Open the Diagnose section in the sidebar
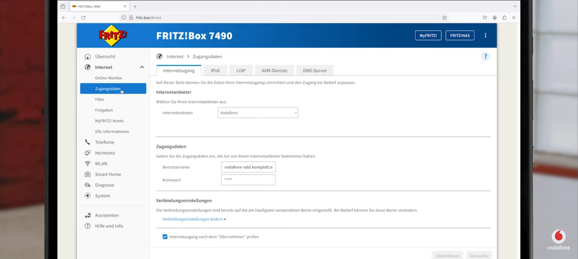578x259 pixels. click(104, 185)
